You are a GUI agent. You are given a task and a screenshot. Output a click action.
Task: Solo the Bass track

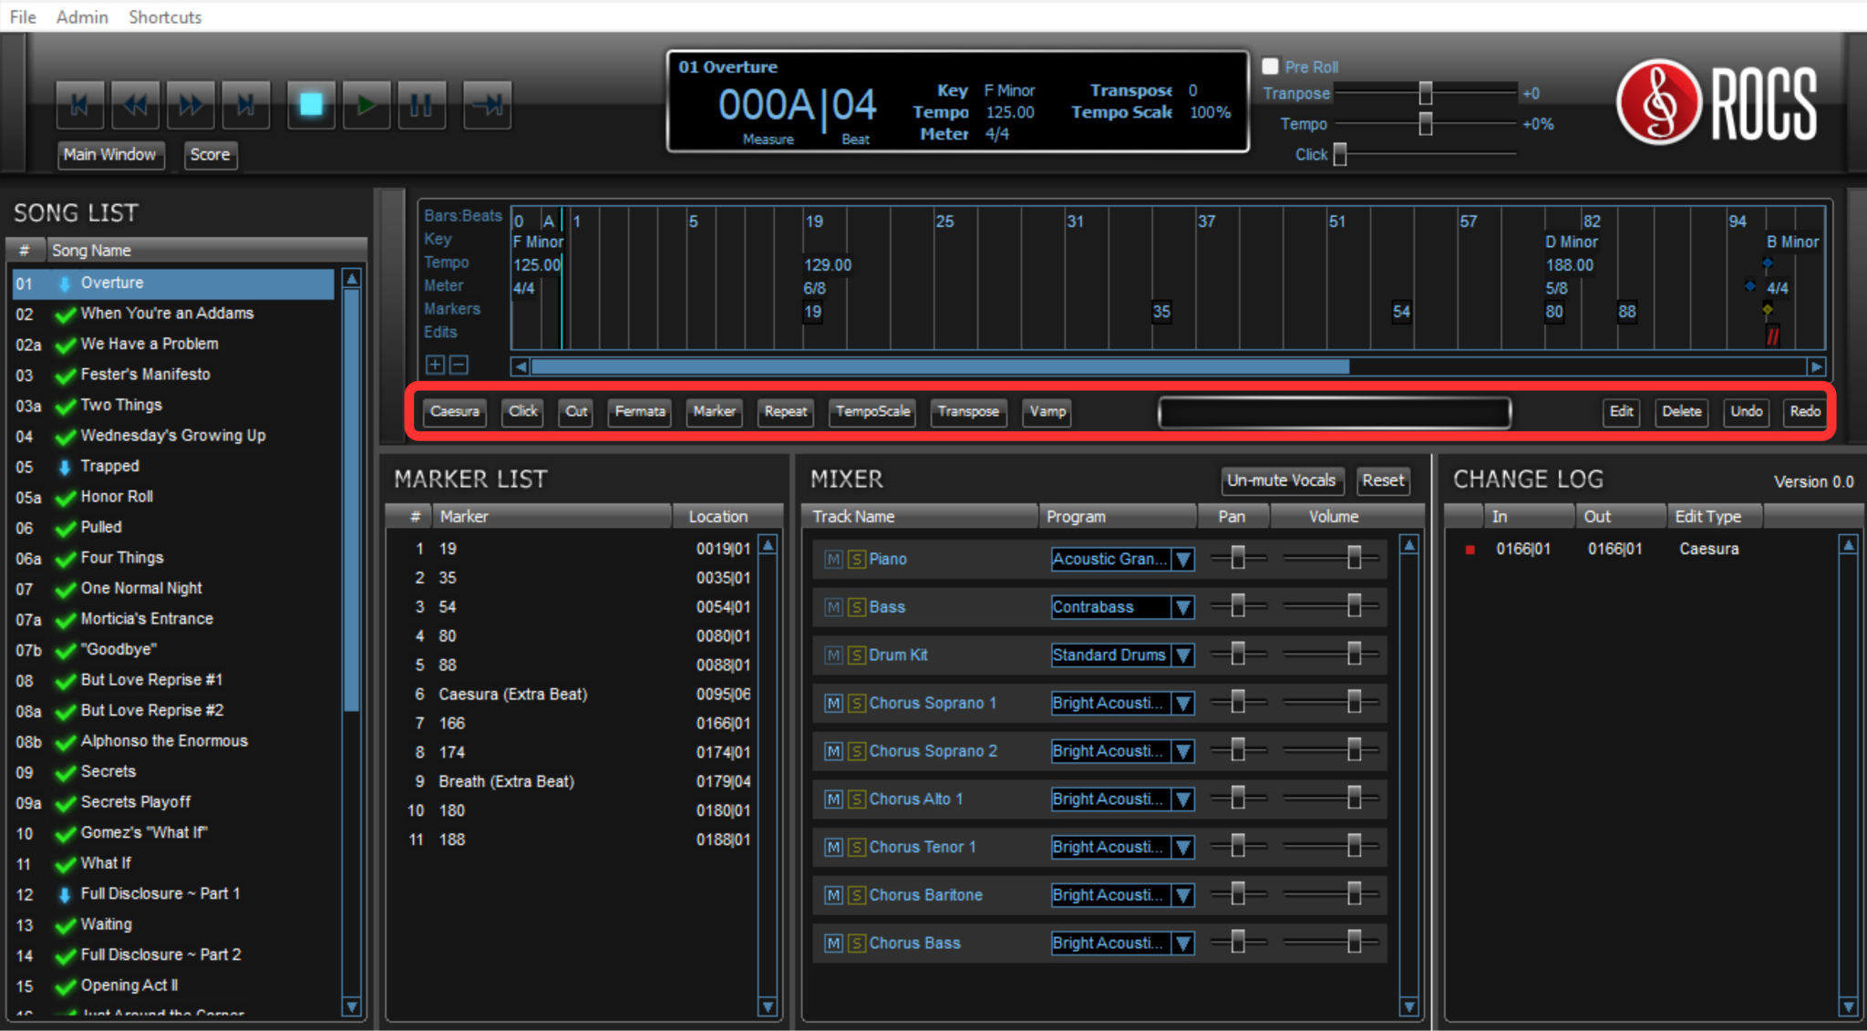click(855, 607)
